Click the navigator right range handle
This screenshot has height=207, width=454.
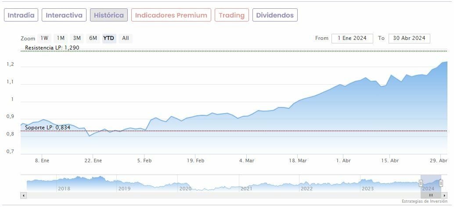(x=441, y=183)
